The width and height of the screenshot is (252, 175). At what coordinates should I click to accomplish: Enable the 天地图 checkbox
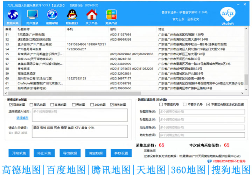click(x=74, y=105)
